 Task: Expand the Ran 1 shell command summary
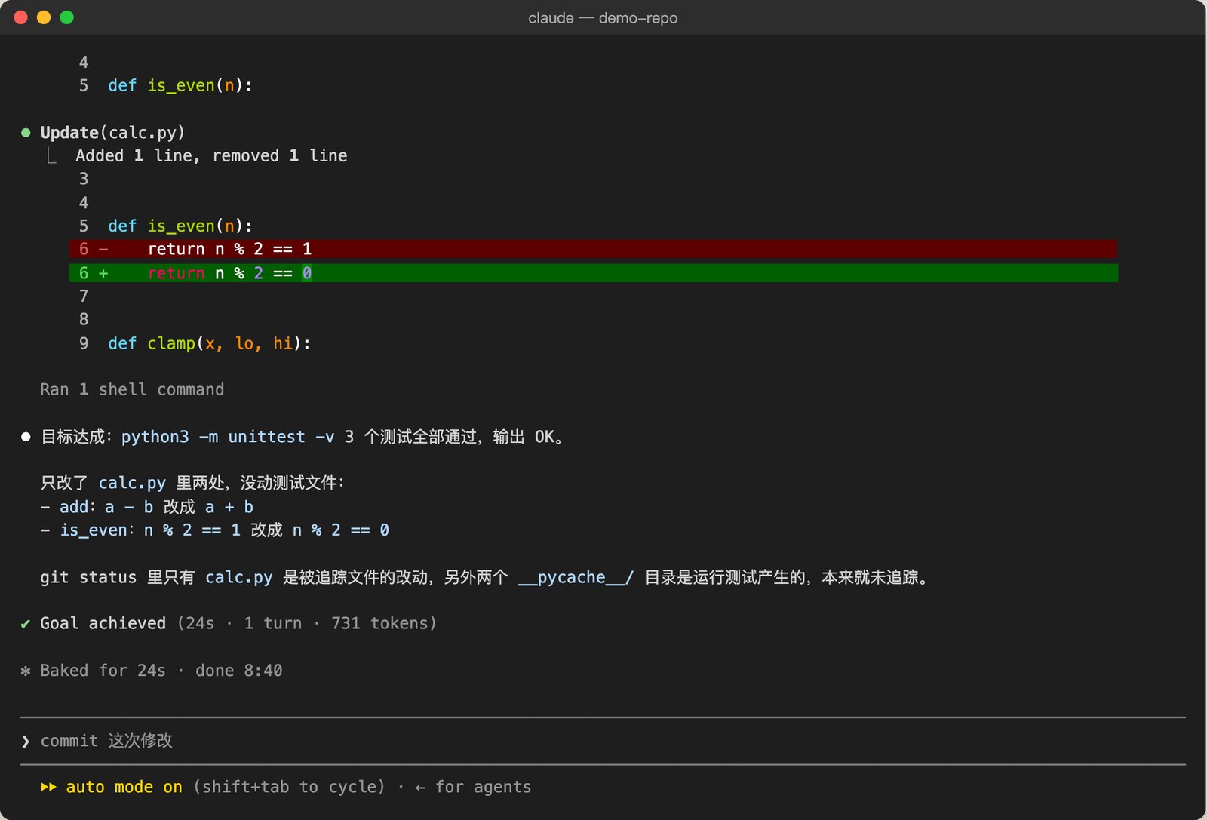(x=132, y=389)
